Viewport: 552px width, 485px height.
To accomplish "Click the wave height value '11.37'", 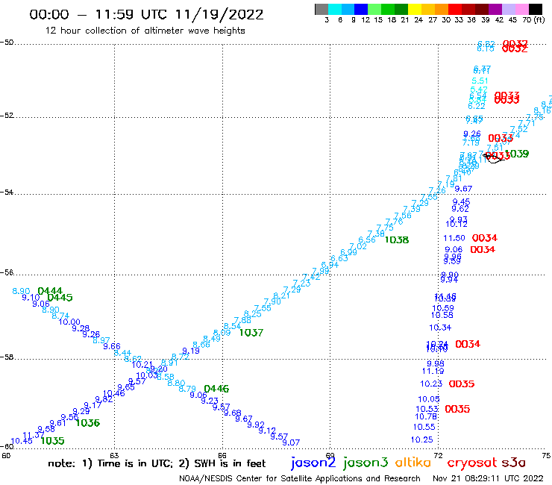I will (34, 435).
